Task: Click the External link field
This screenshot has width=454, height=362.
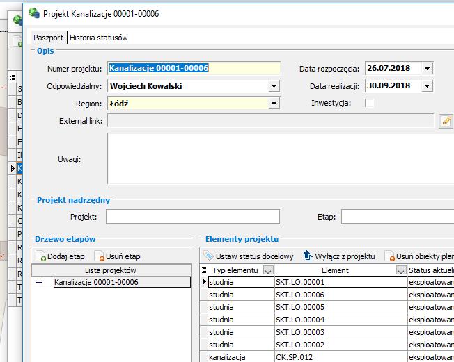Action: click(270, 121)
